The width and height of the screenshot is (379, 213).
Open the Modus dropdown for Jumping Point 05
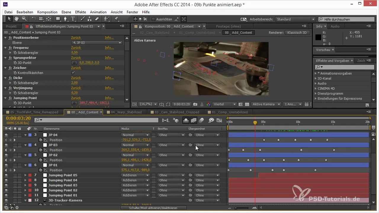tap(136, 175)
